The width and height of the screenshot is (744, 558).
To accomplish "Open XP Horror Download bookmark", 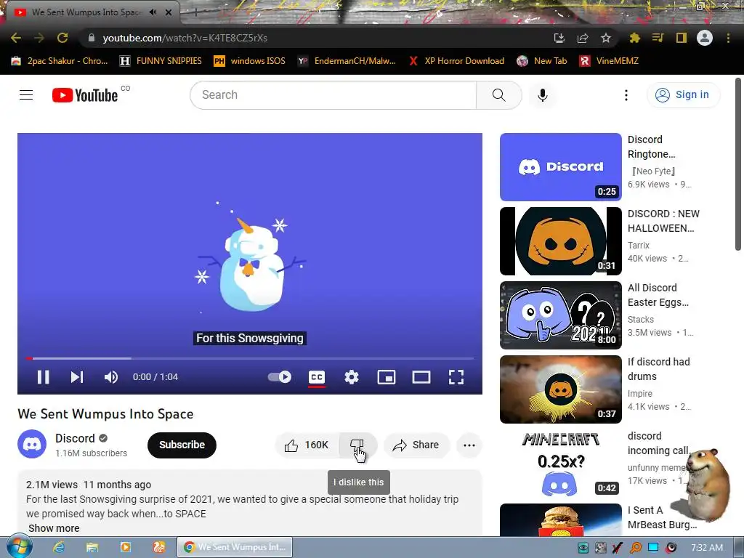I will point(456,61).
